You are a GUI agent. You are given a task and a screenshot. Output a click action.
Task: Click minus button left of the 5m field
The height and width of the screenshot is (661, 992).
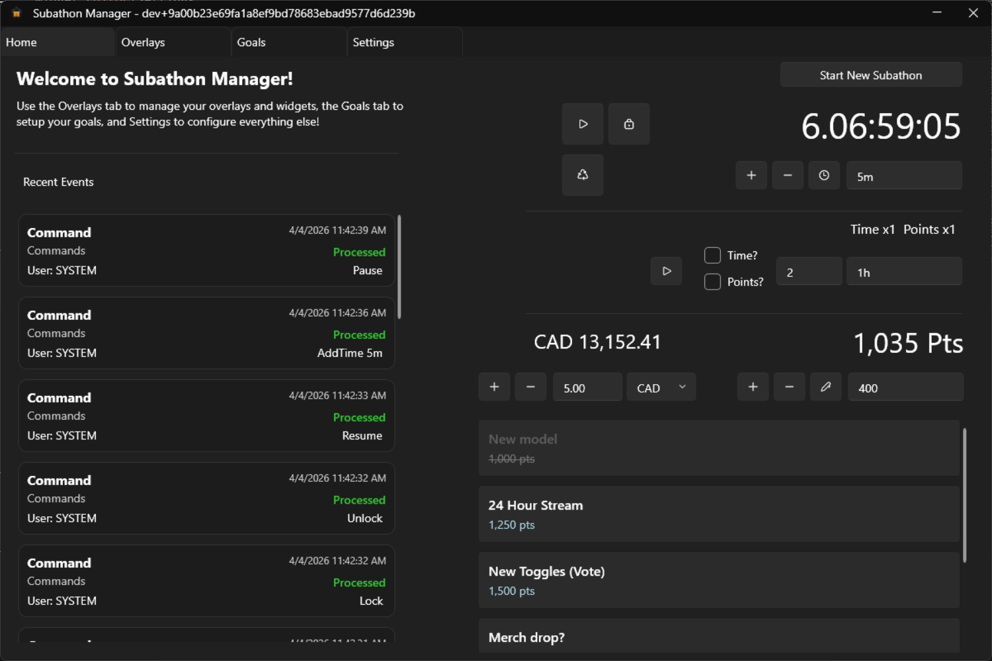(x=787, y=176)
